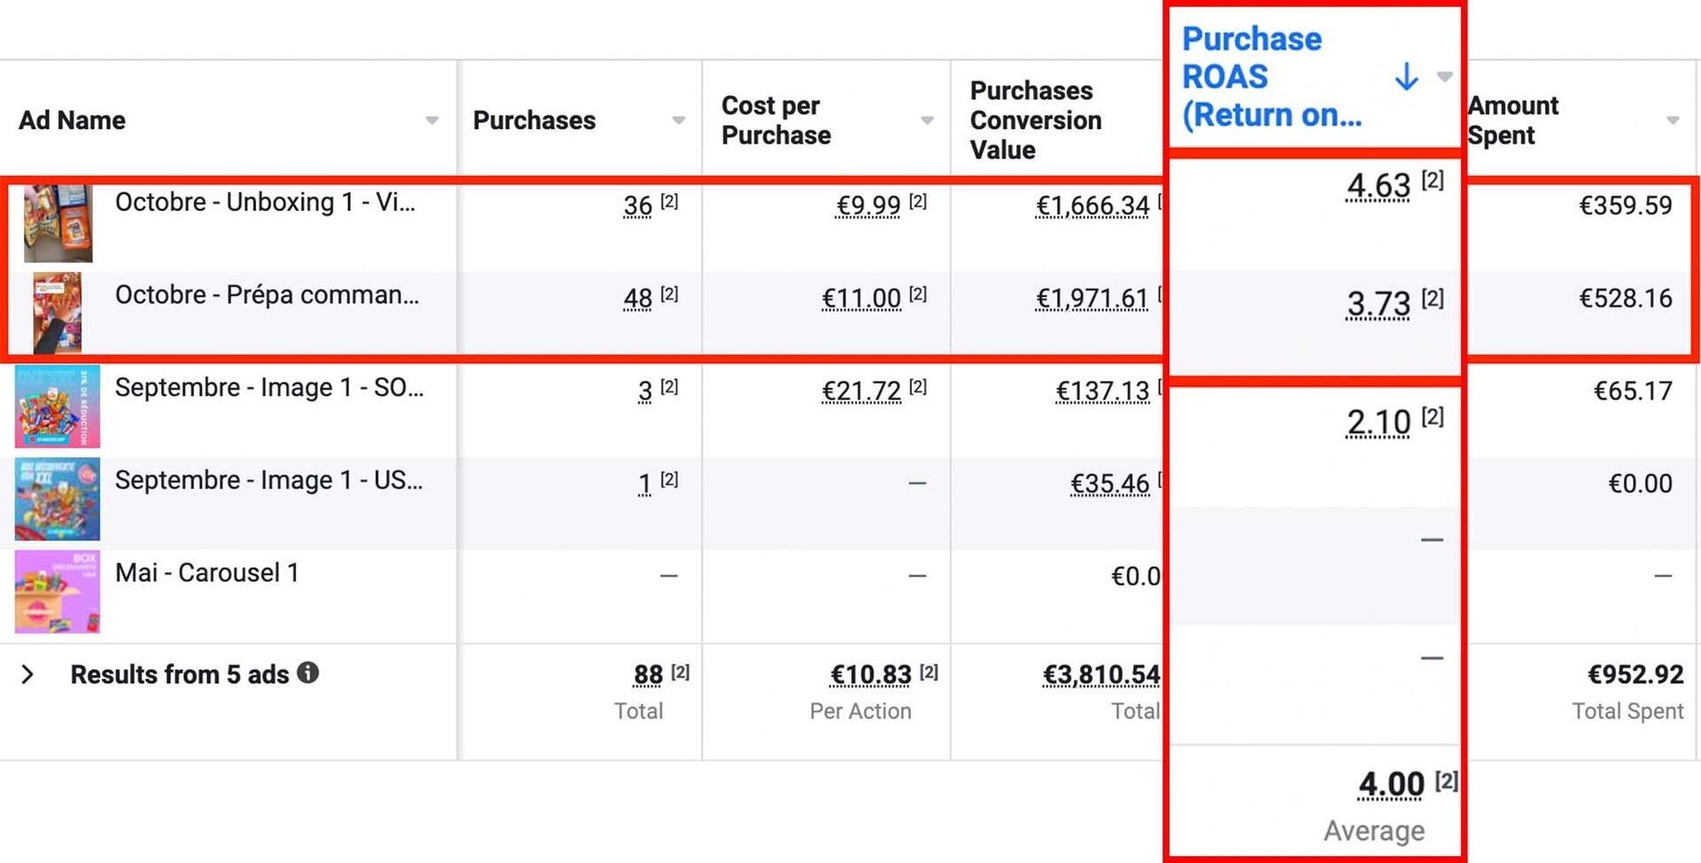Click the sort arrow in Purchase ROAS header
The height and width of the screenshot is (863, 1701).
(x=1406, y=77)
